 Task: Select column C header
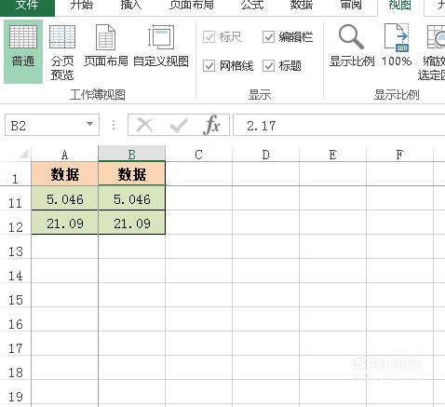tap(198, 155)
